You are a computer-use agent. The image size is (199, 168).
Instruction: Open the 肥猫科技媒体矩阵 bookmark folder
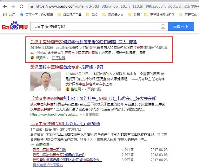pyautogui.click(x=159, y=15)
